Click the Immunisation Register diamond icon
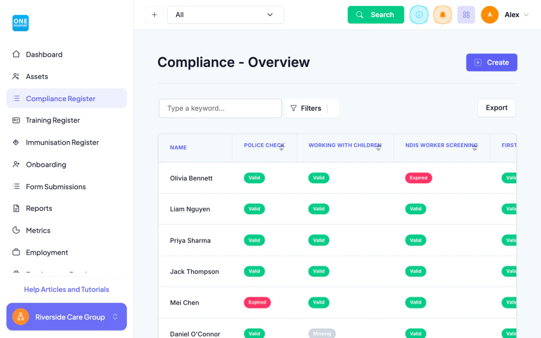This screenshot has height=338, width=541. pyautogui.click(x=16, y=142)
